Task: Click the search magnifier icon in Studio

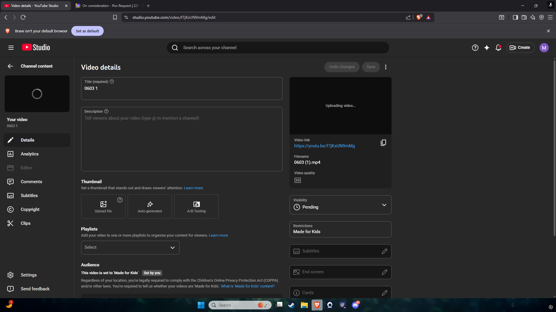Action: point(175,48)
